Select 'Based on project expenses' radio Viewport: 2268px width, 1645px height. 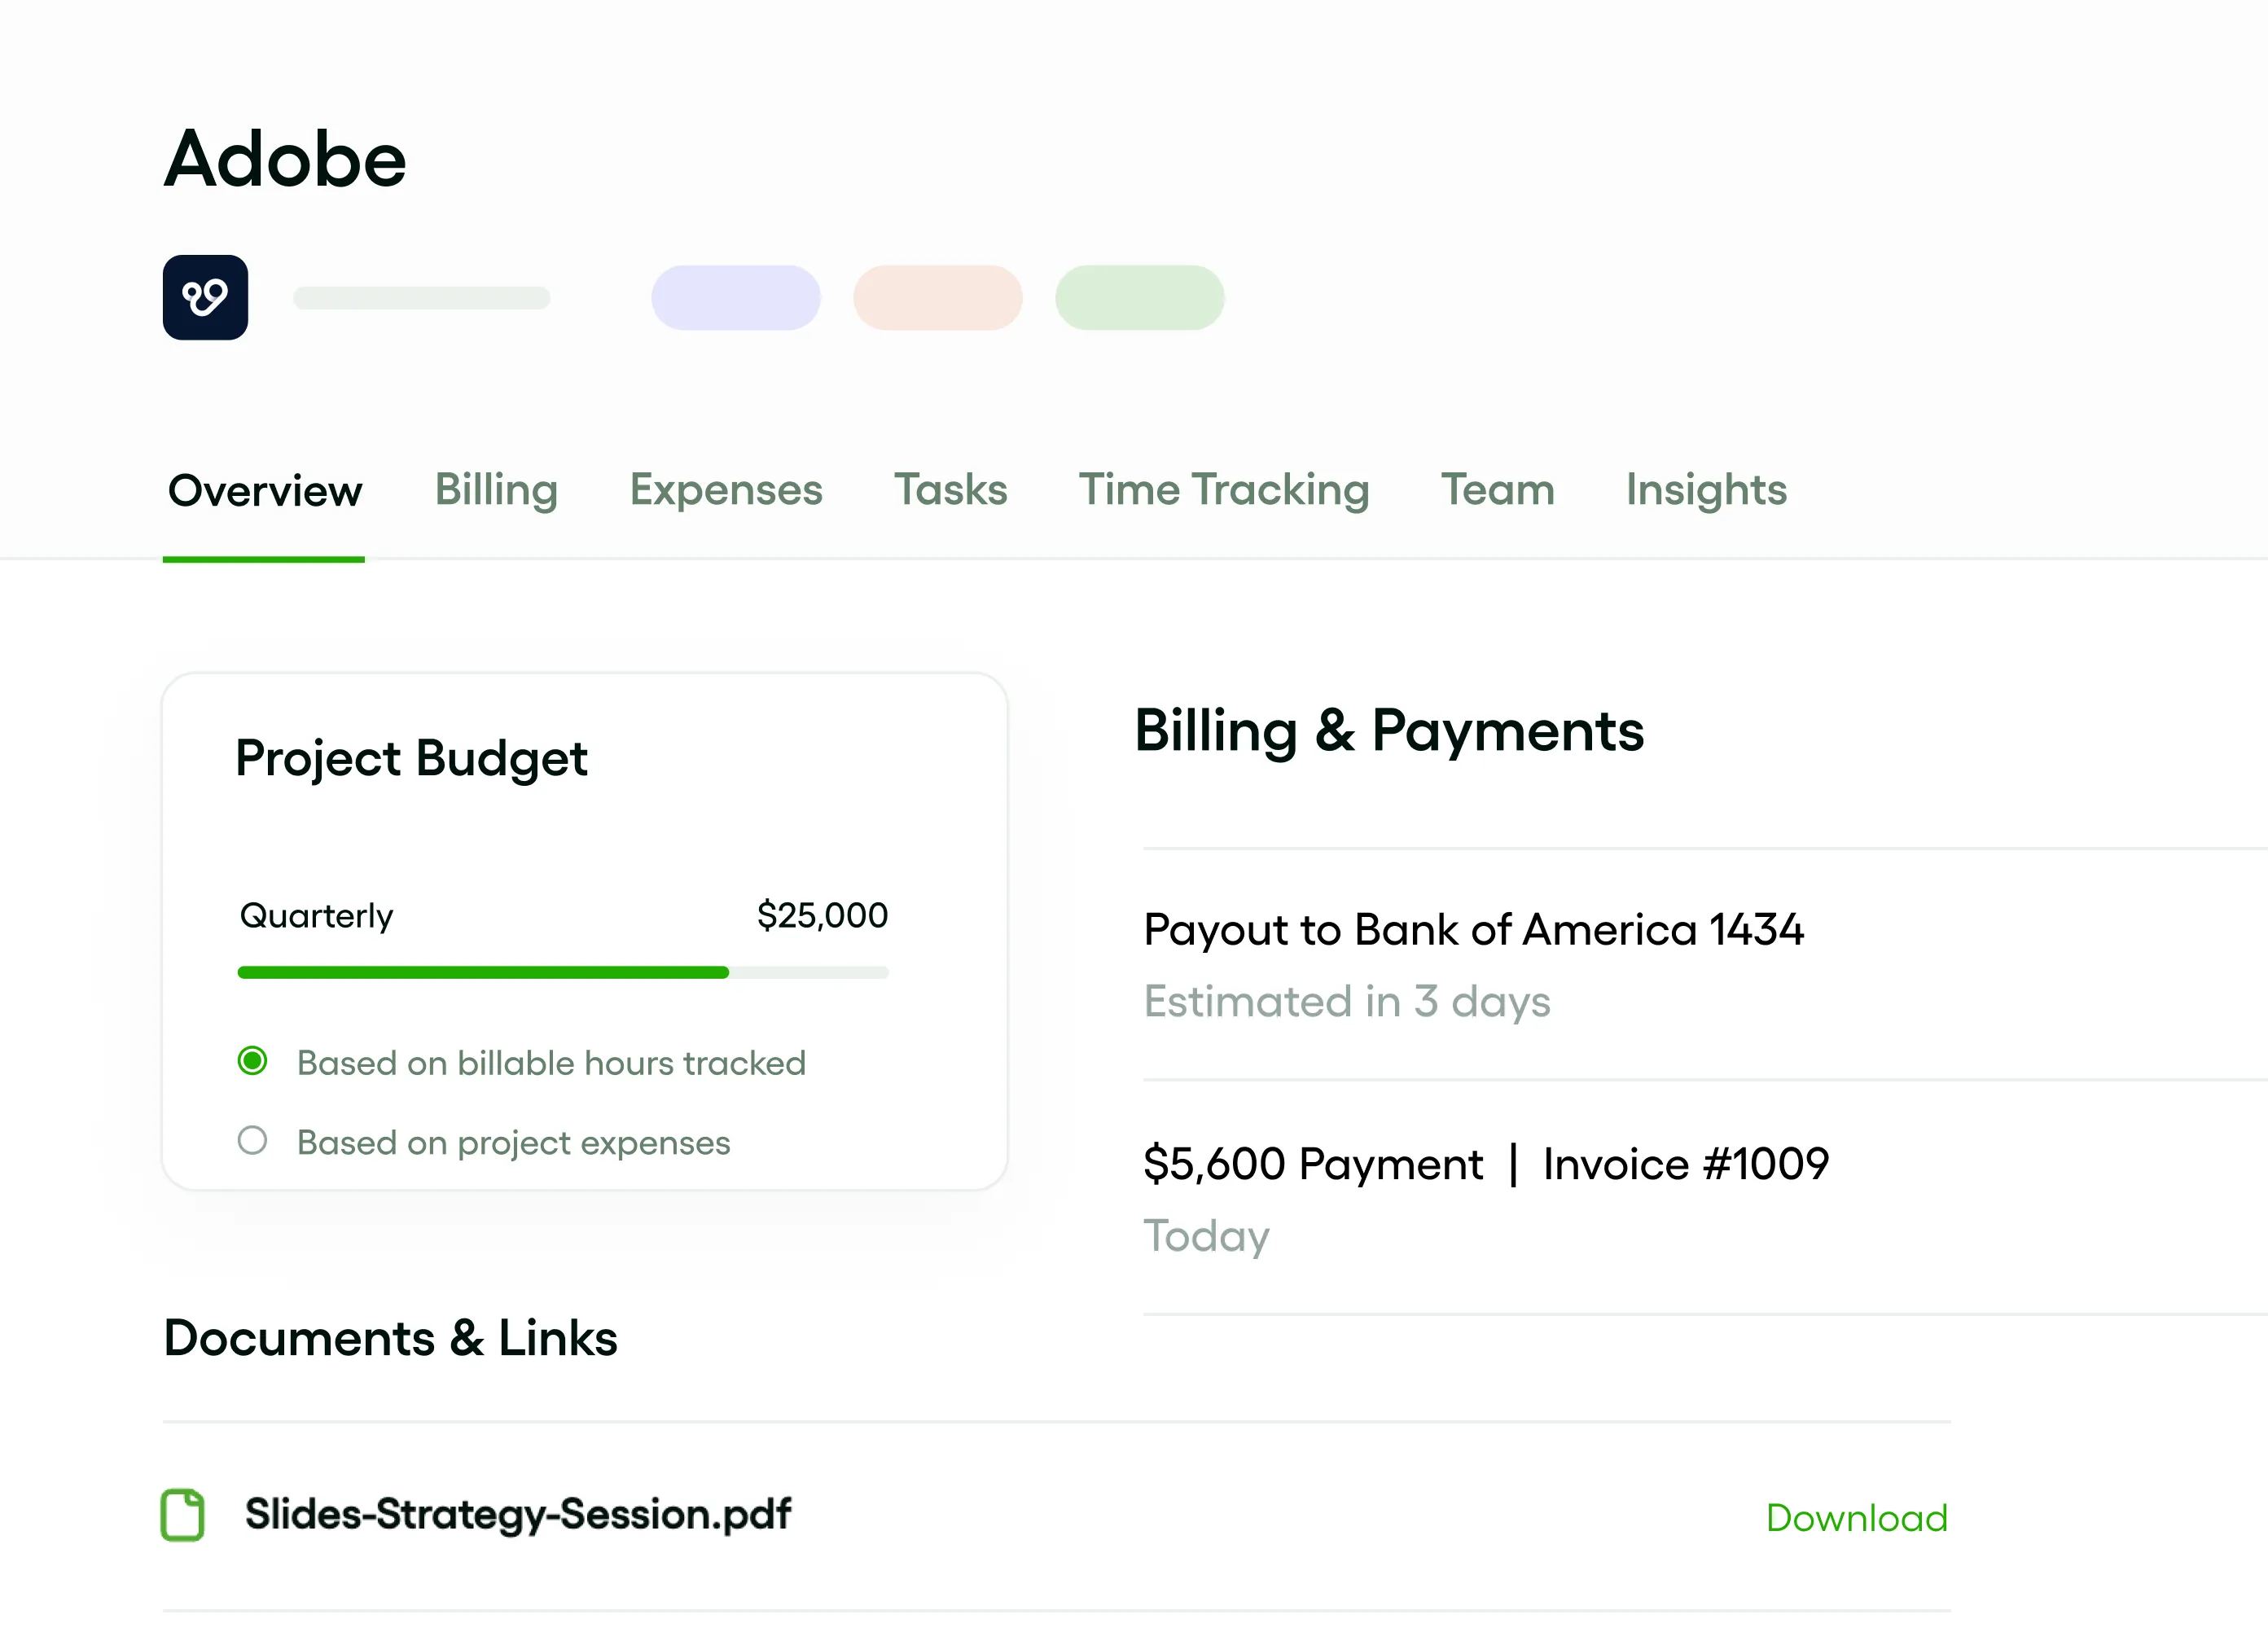[253, 1140]
